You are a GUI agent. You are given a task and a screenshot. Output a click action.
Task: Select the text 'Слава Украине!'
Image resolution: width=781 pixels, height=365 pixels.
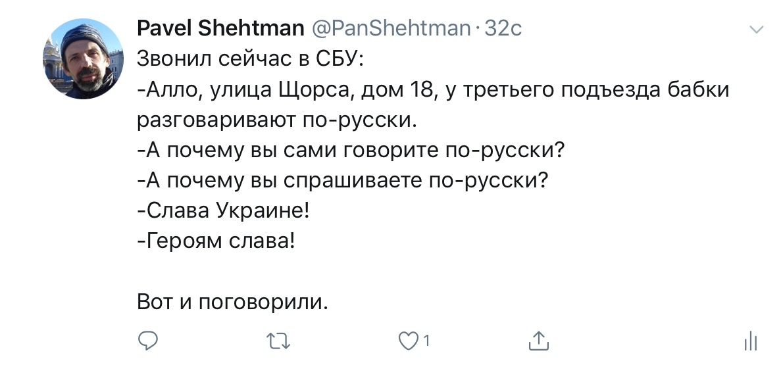[226, 211]
